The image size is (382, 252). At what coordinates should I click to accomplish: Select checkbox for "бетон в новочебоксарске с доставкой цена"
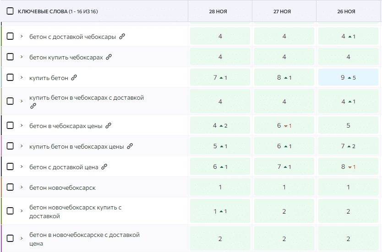pos(10,238)
